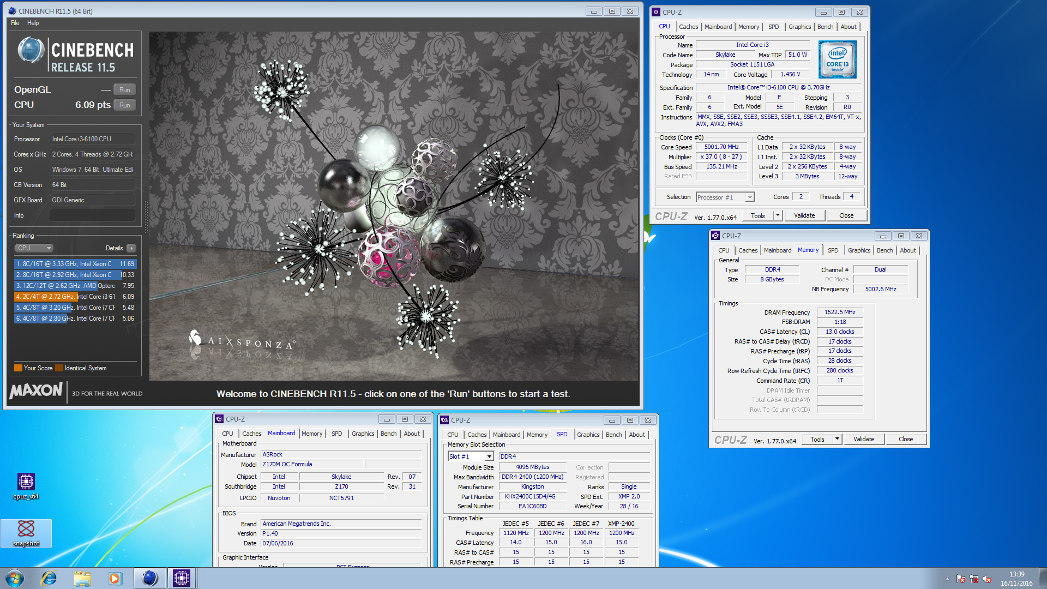
Task: Open Action Center flag tray icon
Action: point(961,579)
